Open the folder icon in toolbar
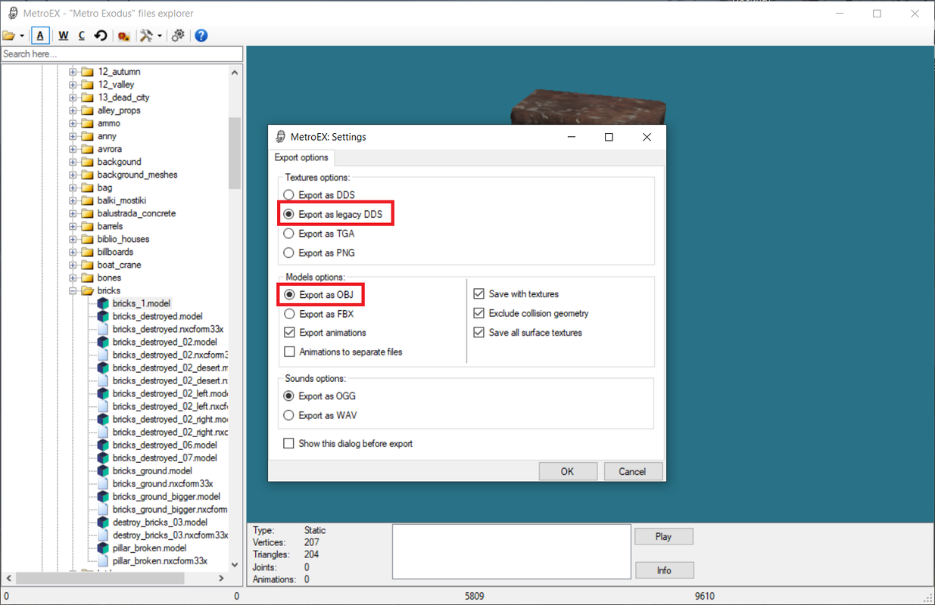The height and width of the screenshot is (605, 935). [x=9, y=36]
